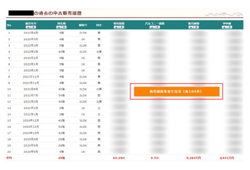Select 2021年2月 date in row 13
250x170 pixels.
[x=31, y=108]
